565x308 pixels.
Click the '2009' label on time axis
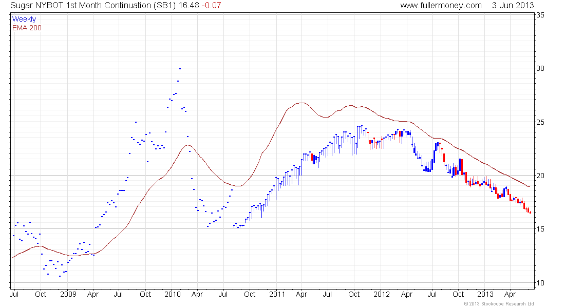coord(68,294)
